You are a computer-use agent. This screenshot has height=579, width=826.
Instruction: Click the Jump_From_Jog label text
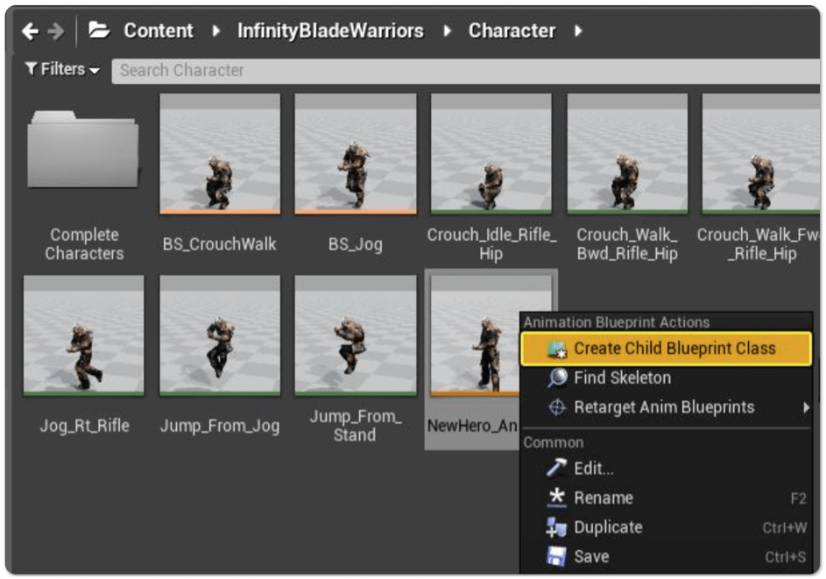[x=220, y=426]
